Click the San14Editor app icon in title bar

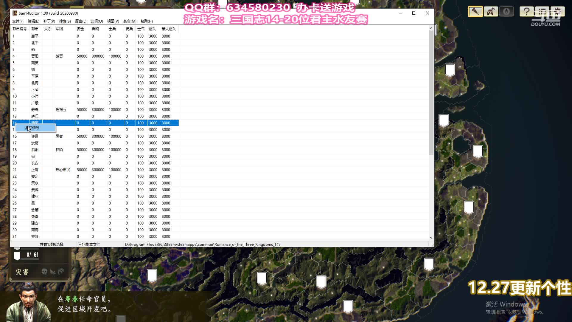point(15,13)
